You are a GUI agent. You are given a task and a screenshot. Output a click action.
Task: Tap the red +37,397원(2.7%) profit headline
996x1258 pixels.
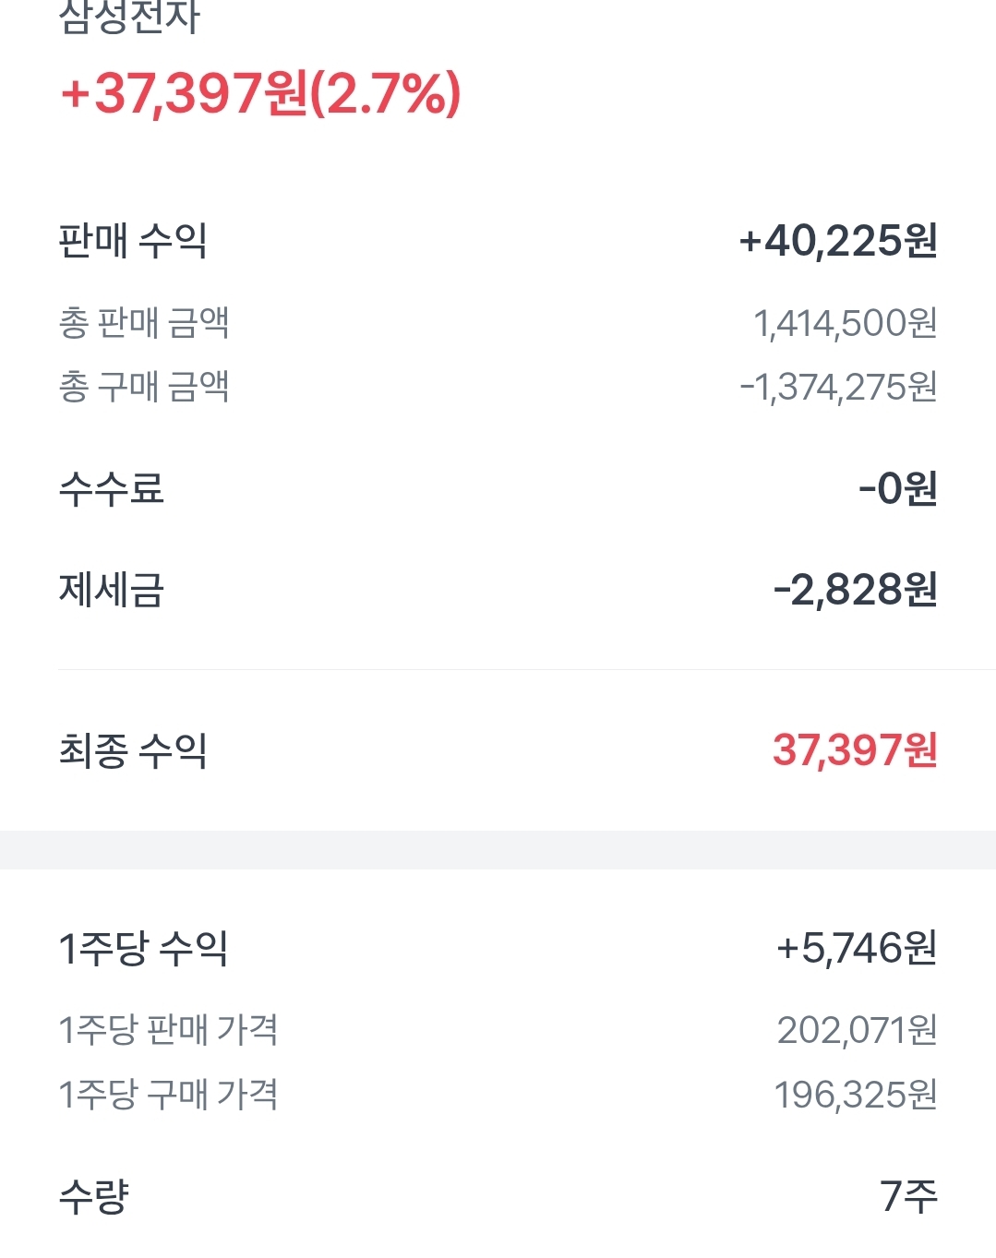(x=260, y=94)
